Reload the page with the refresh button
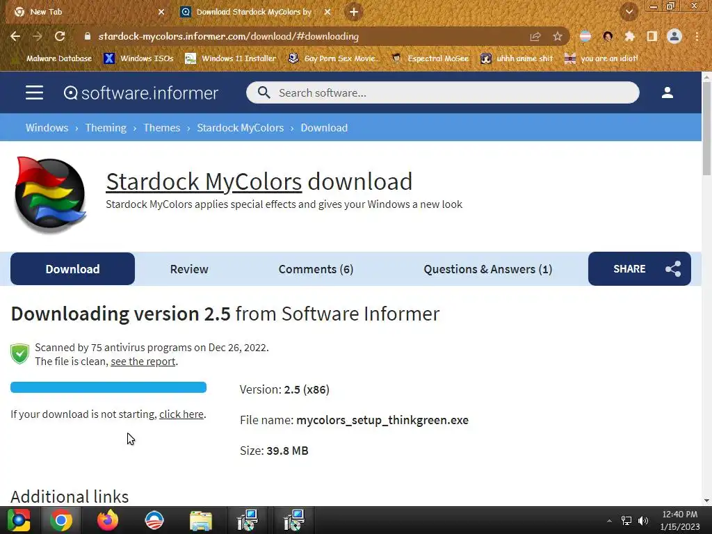The height and width of the screenshot is (534, 712). 60,36
